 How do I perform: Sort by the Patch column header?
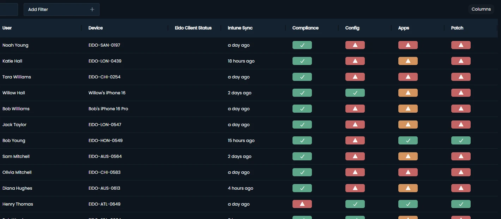457,28
